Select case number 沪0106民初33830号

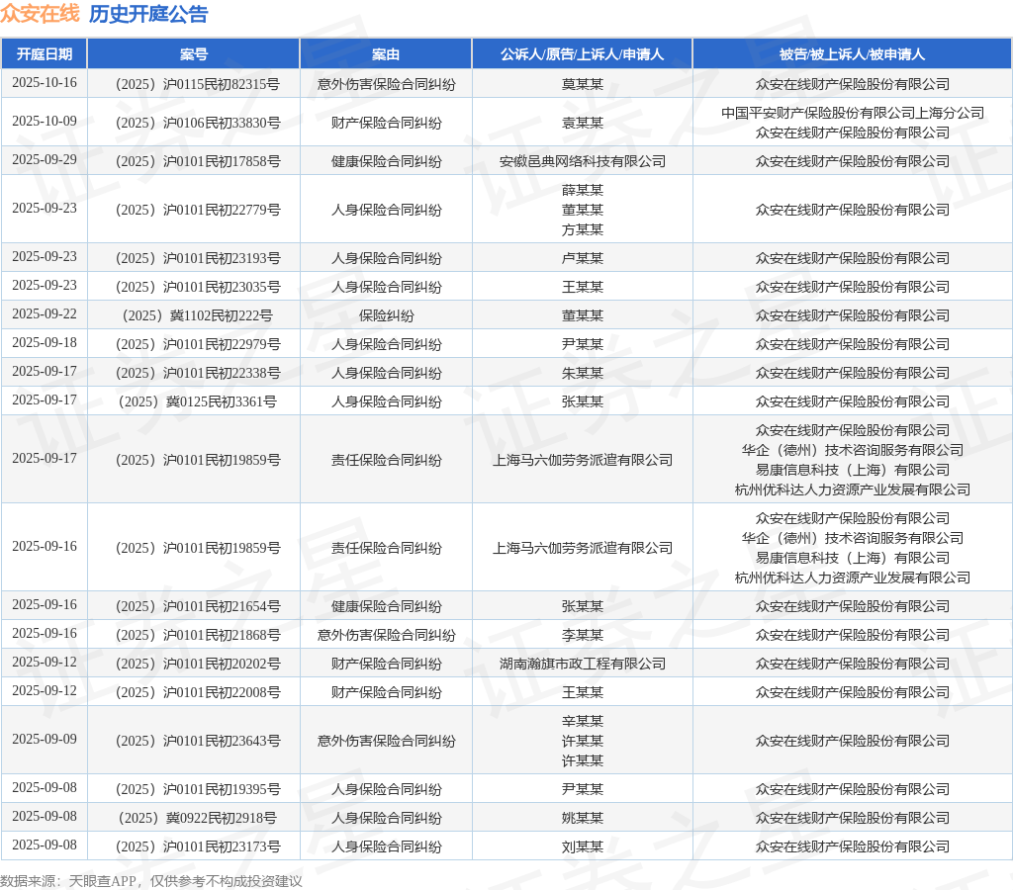pyautogui.click(x=198, y=123)
